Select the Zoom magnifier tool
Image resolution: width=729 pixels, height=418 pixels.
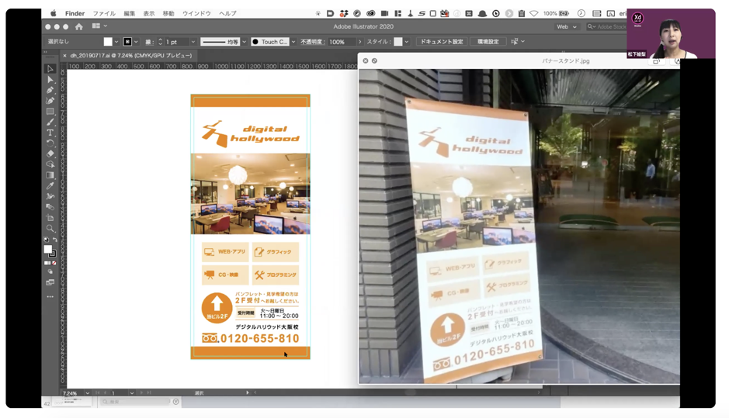coord(50,229)
